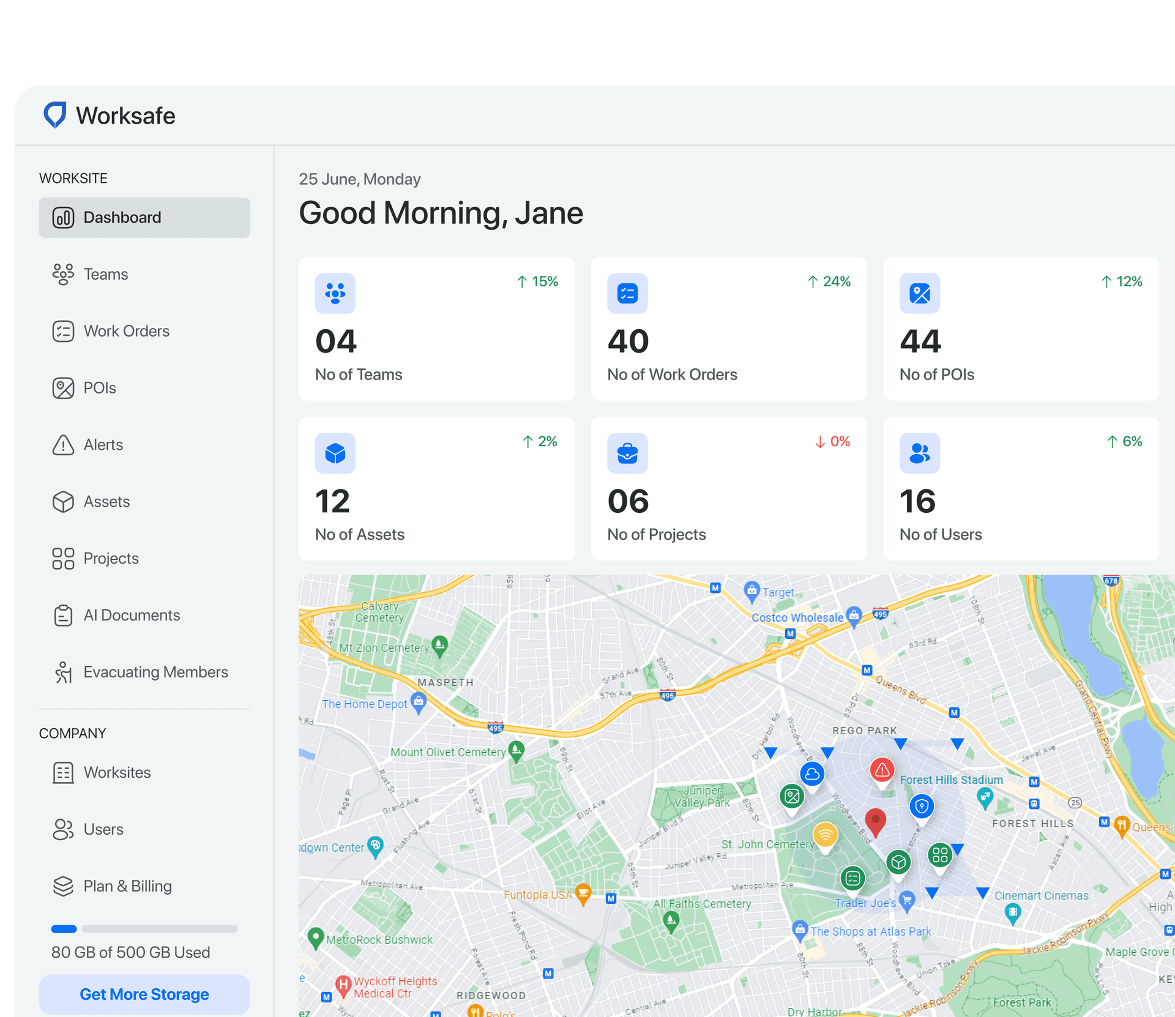The height and width of the screenshot is (1017, 1175).
Task: Open Alerts from the sidebar
Action: pyautogui.click(x=103, y=445)
